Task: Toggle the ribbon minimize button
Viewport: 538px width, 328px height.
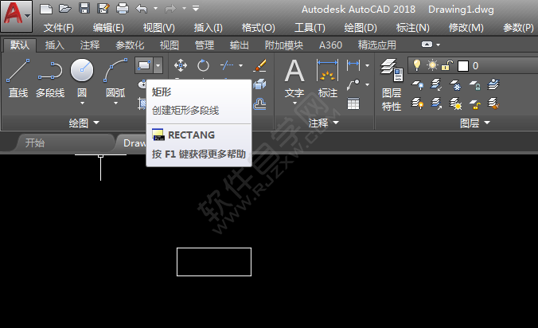Action: pos(427,45)
